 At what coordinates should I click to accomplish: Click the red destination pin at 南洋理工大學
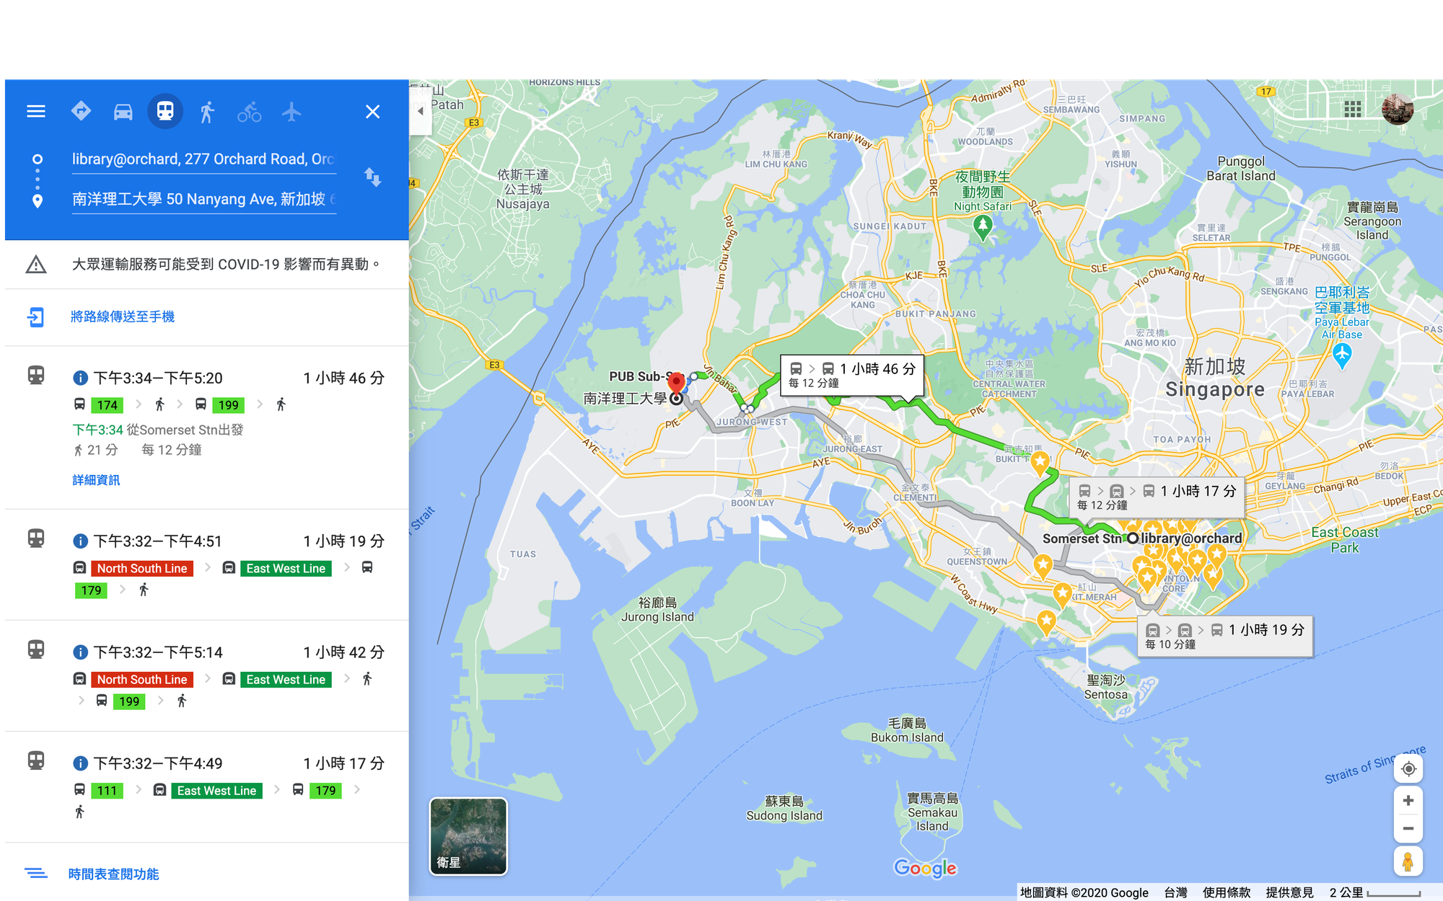pyautogui.click(x=675, y=385)
